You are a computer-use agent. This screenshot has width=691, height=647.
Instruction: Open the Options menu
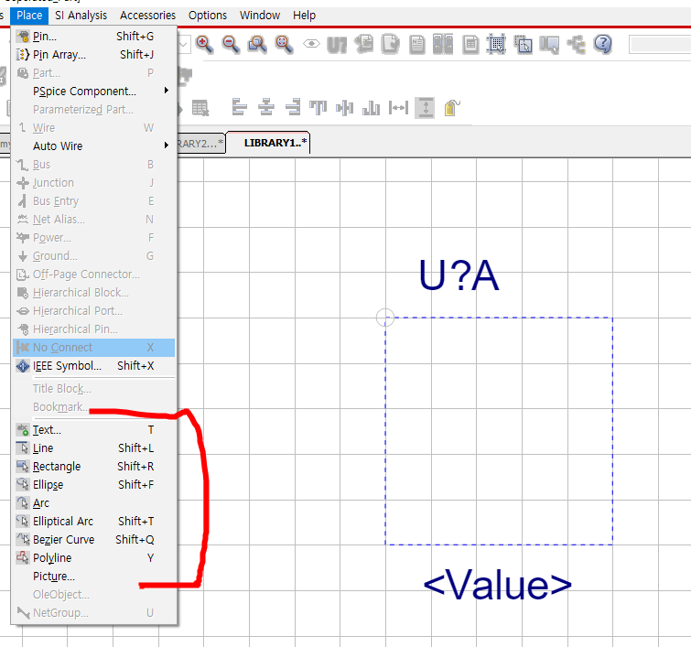pyautogui.click(x=208, y=16)
